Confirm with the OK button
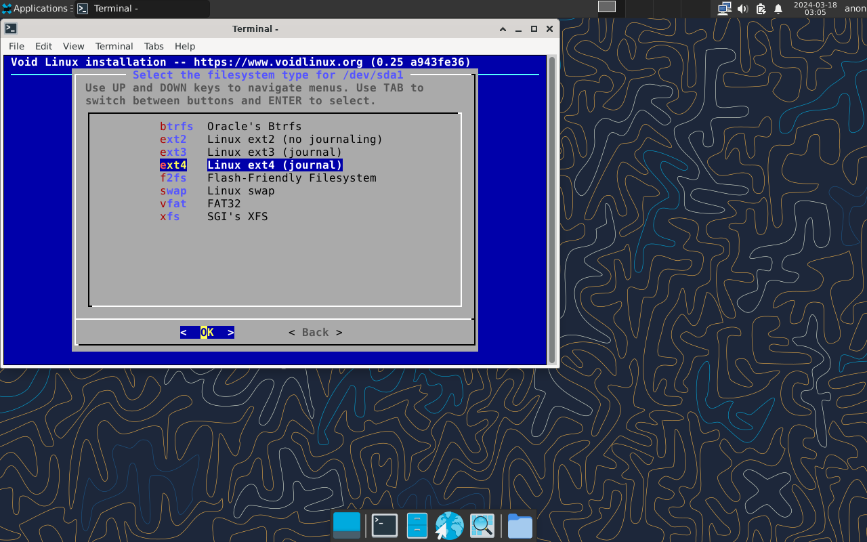The image size is (867, 542). point(207,333)
